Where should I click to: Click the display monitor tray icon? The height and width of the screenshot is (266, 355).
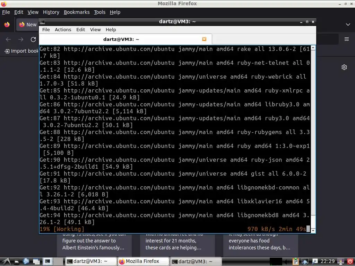(x=340, y=262)
